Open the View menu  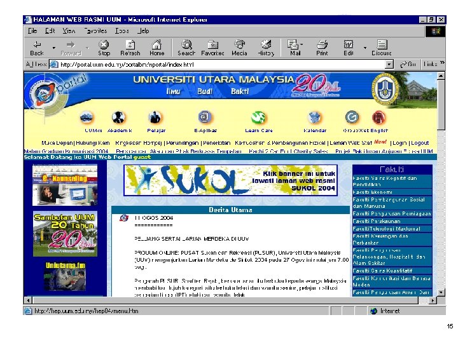point(69,30)
